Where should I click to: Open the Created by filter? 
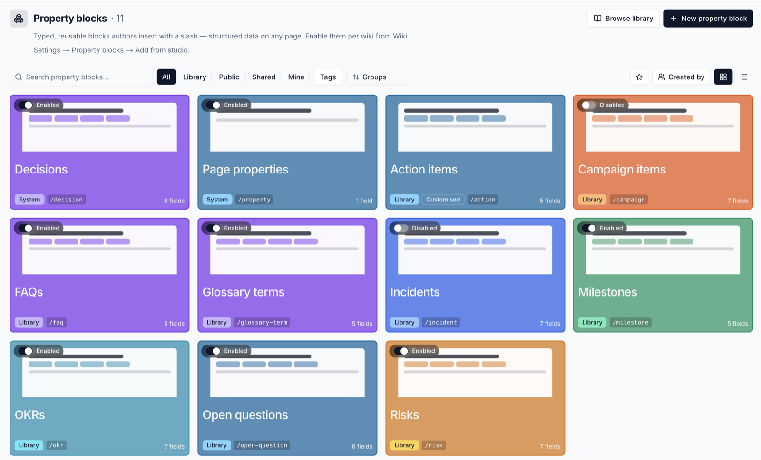point(681,77)
